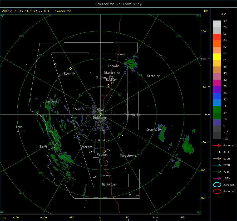Viewport: 237px width, 221px height.
Task: Click the Lake Louise label
Action: tap(20, 129)
